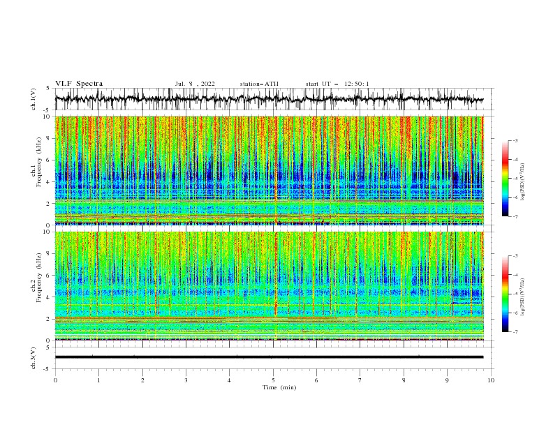Click the ch.2 frequency axis "4" tick label
This screenshot has width=553, height=427.
tap(48, 297)
